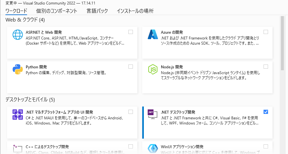Click the Visual Studio Community 2022 window title
The width and height of the screenshot is (288, 154).
coord(50,3)
